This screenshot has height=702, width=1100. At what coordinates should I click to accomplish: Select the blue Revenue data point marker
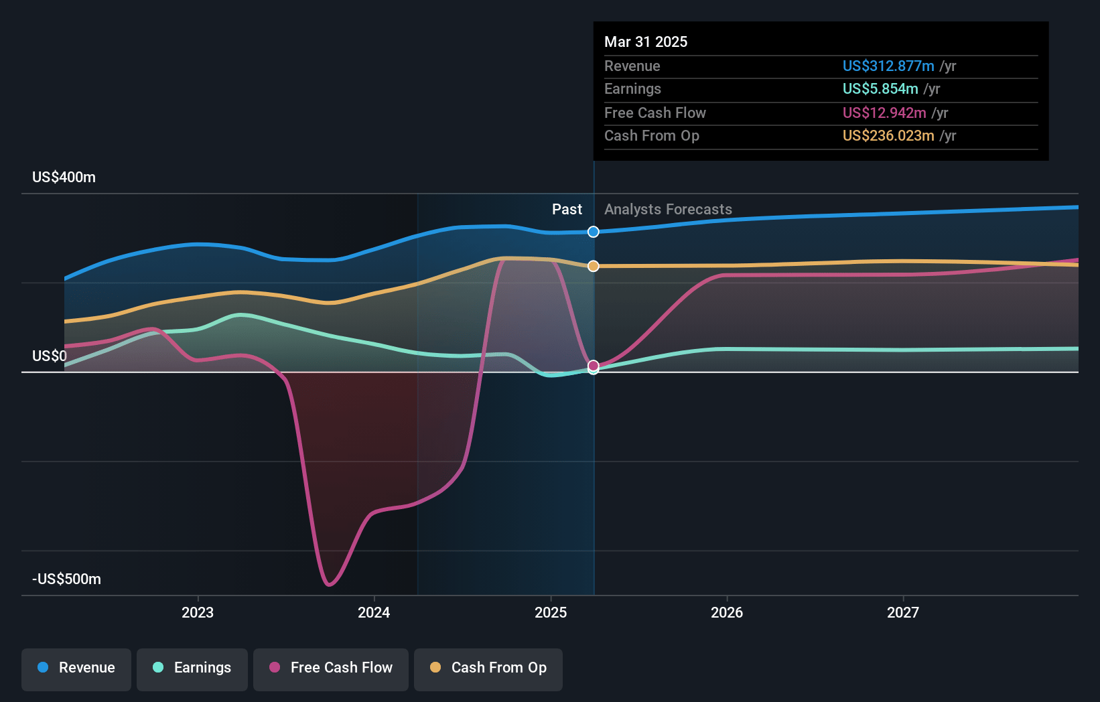[594, 232]
